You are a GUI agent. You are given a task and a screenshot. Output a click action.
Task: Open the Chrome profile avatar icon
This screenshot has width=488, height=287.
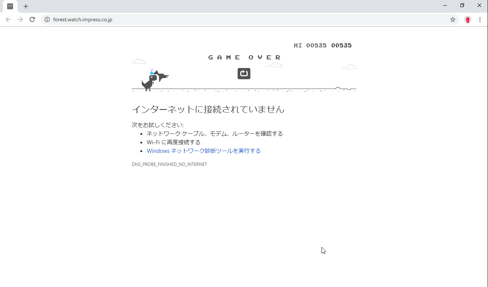tap(467, 19)
